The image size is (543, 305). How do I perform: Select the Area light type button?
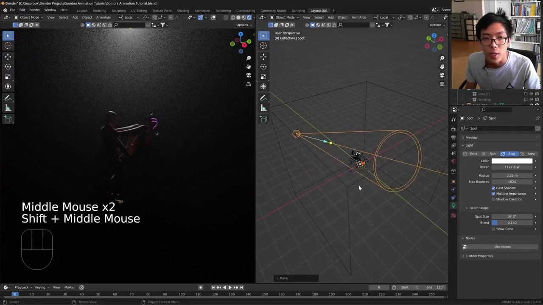coord(528,154)
